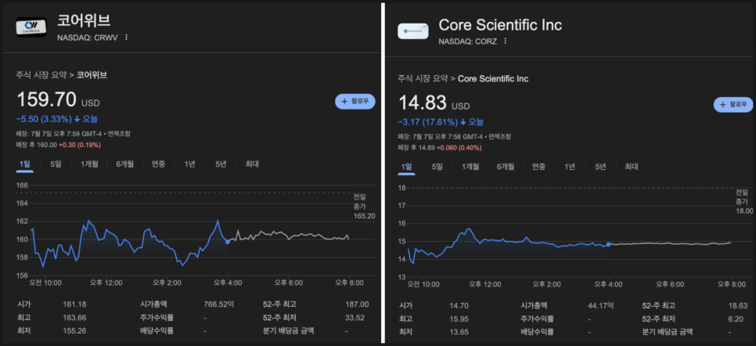Screen dimensions: 756x346
Task: Select the 최대 tab on the CRWV chart
Action: tap(252, 164)
